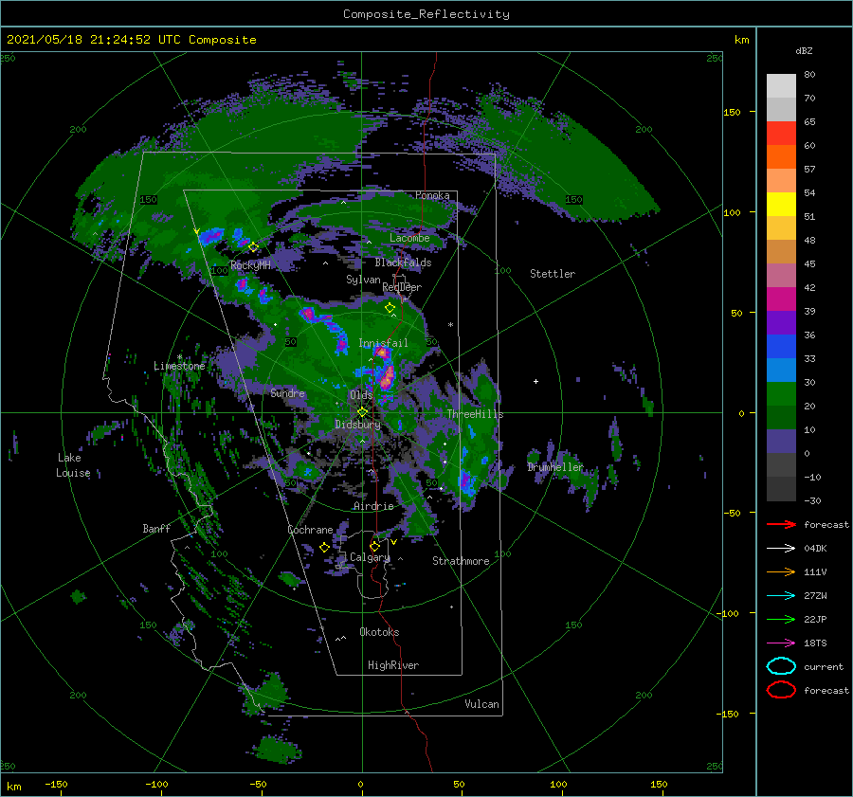Click the Olds label
Viewport: 853px width, 797px height.
361,395
